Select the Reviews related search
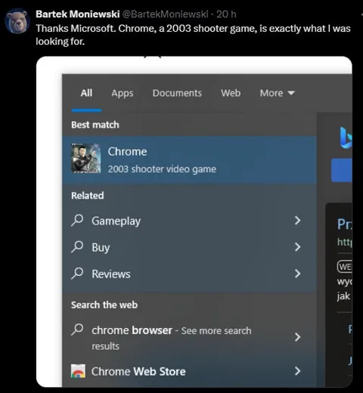The image size is (363, 393). coord(189,274)
